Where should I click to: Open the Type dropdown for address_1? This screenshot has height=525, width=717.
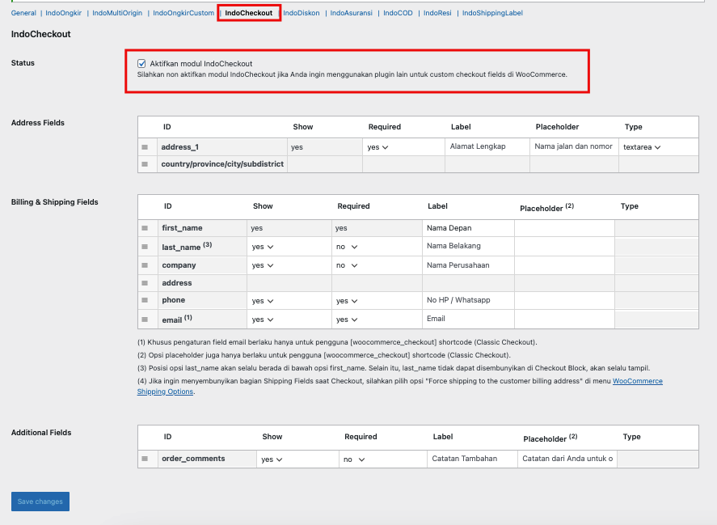coord(642,147)
